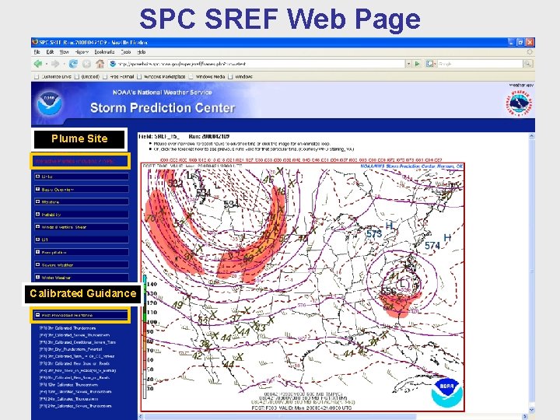Open the 3hr Calibrated Thunderstorm link
Viewport: 560px width, 420px height.
[x=68, y=328]
